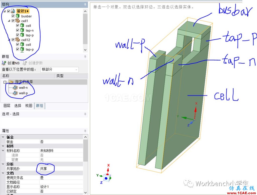The width and height of the screenshot is (257, 195).
Task: Toggle the cell12 component checkbox
Action: (13, 40)
